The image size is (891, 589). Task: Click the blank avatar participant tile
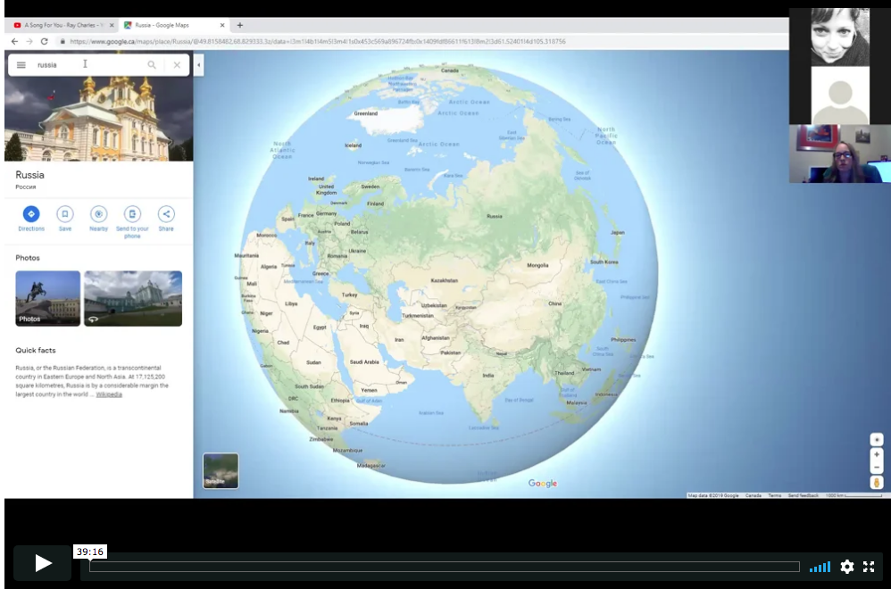(x=840, y=95)
